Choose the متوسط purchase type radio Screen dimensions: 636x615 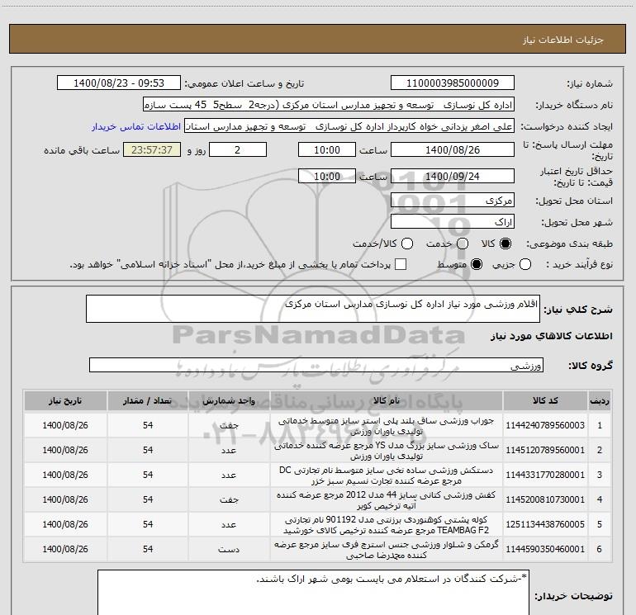coord(477,264)
